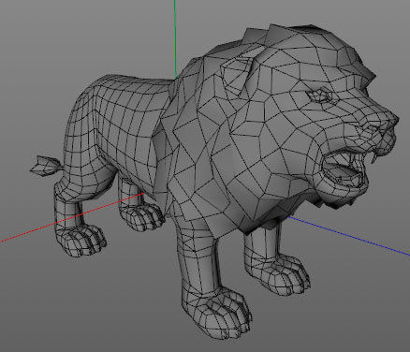The image size is (410, 352).
Task: Click the lion's upper fang
Action: click(x=373, y=157)
